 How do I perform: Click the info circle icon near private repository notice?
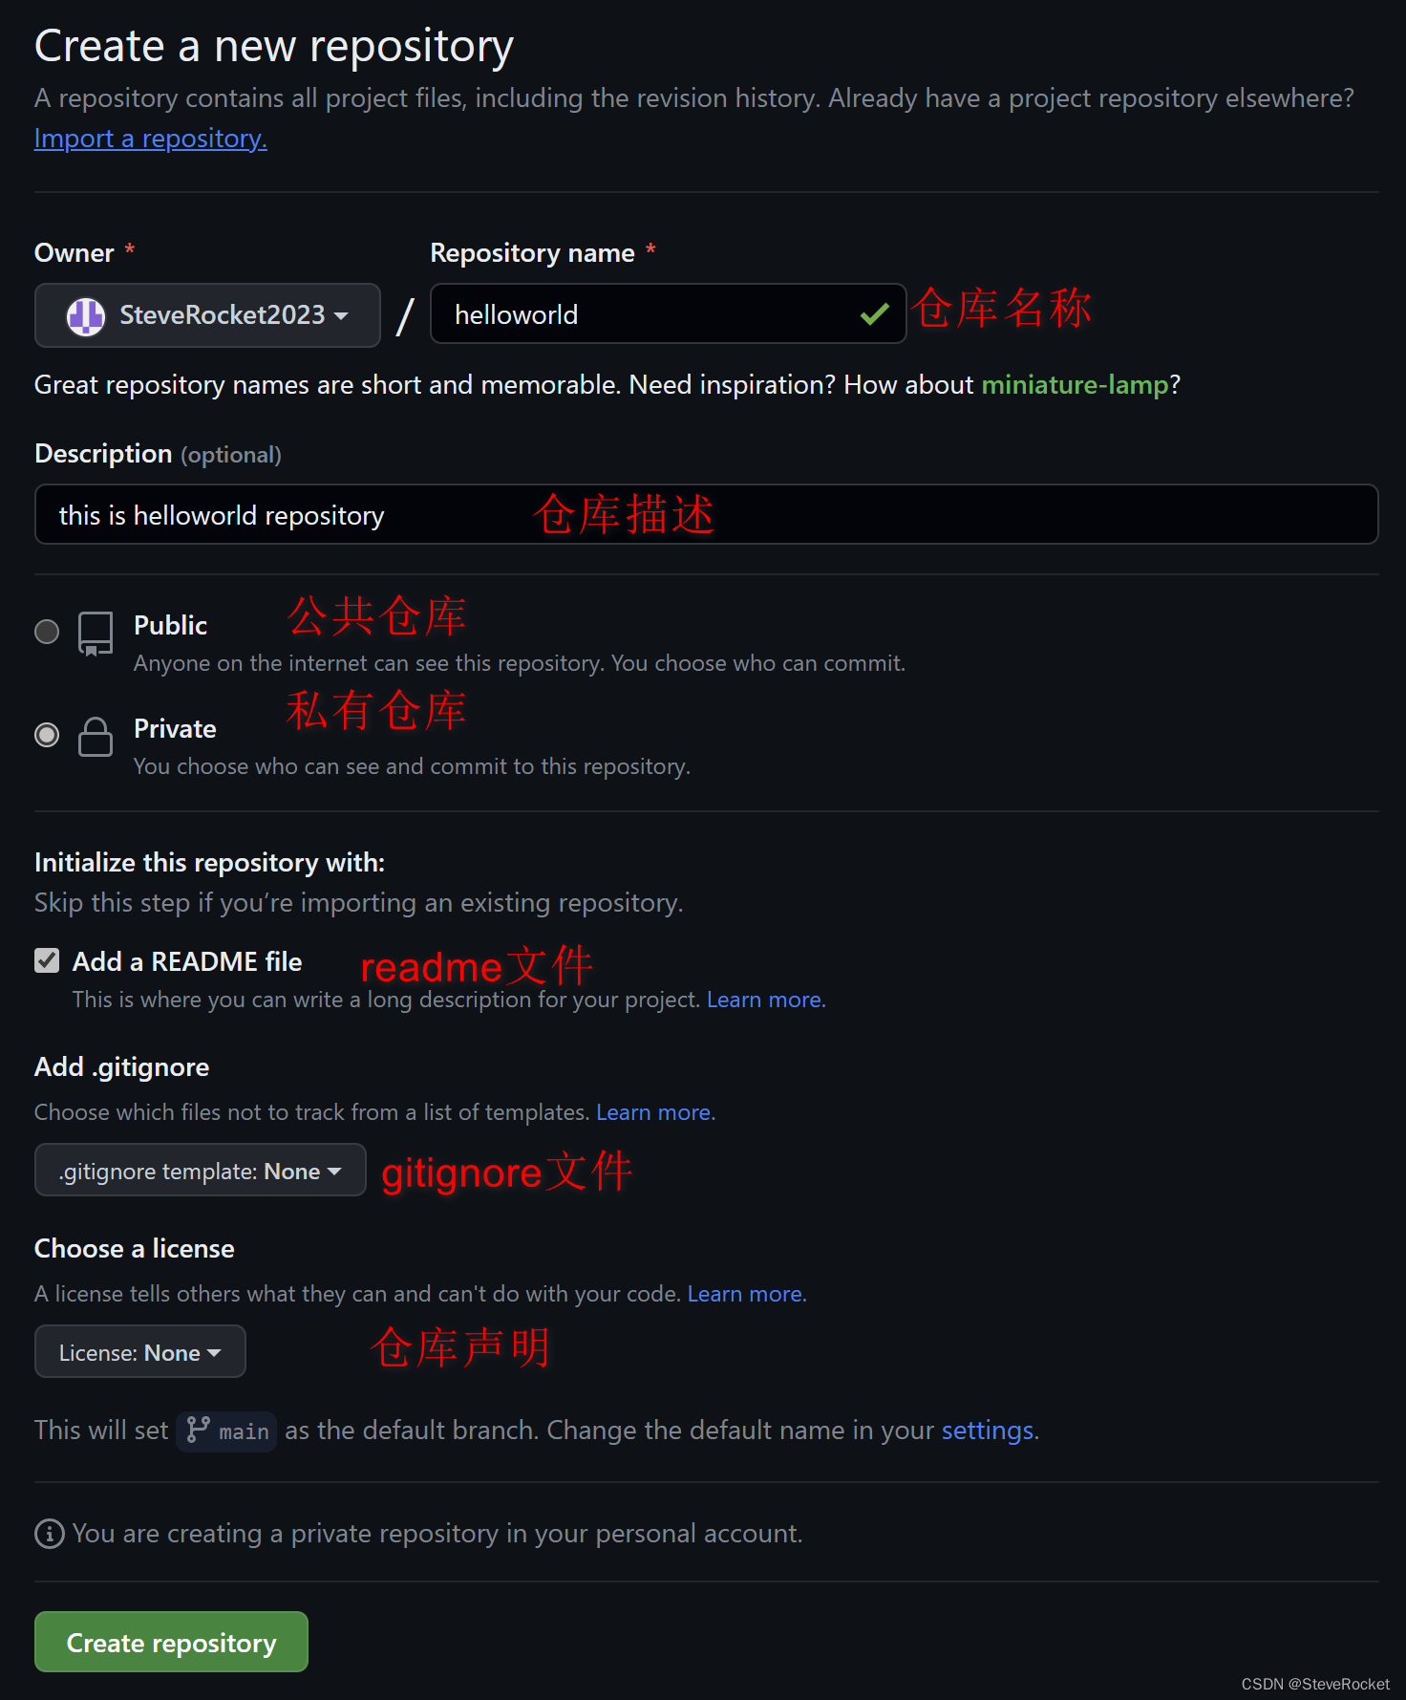(x=49, y=1534)
